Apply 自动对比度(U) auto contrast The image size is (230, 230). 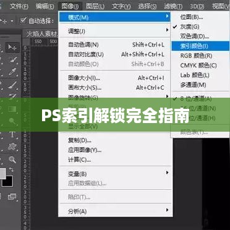point(114,54)
